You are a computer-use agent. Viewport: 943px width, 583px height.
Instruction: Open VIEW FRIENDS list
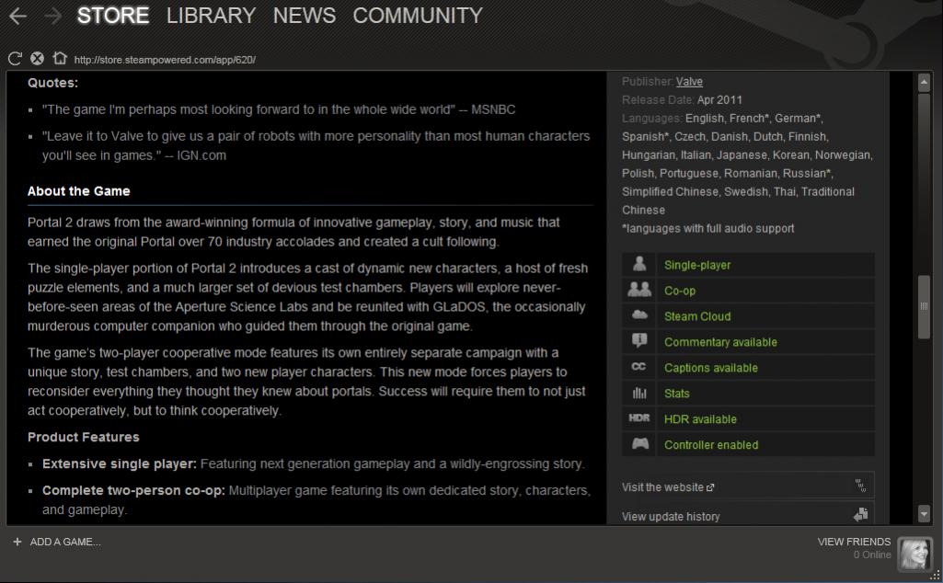point(854,542)
